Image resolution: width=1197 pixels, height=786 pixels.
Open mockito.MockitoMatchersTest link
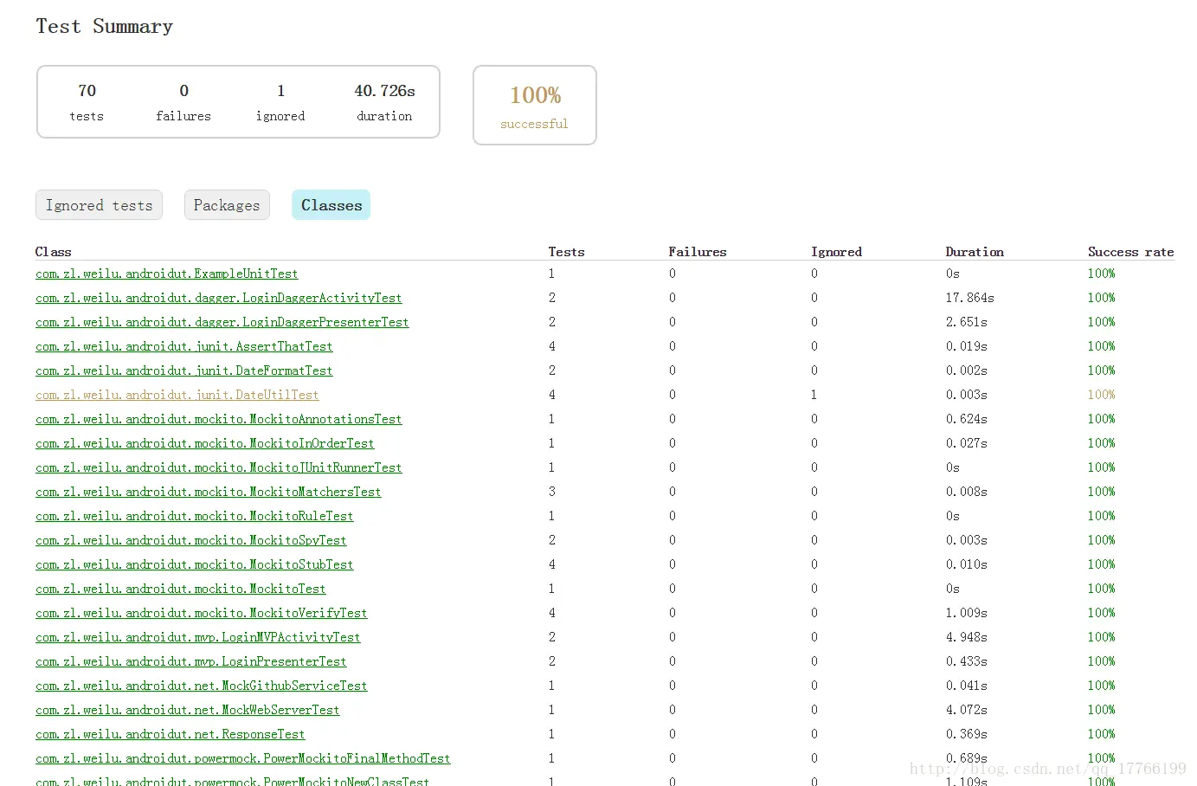click(x=209, y=492)
